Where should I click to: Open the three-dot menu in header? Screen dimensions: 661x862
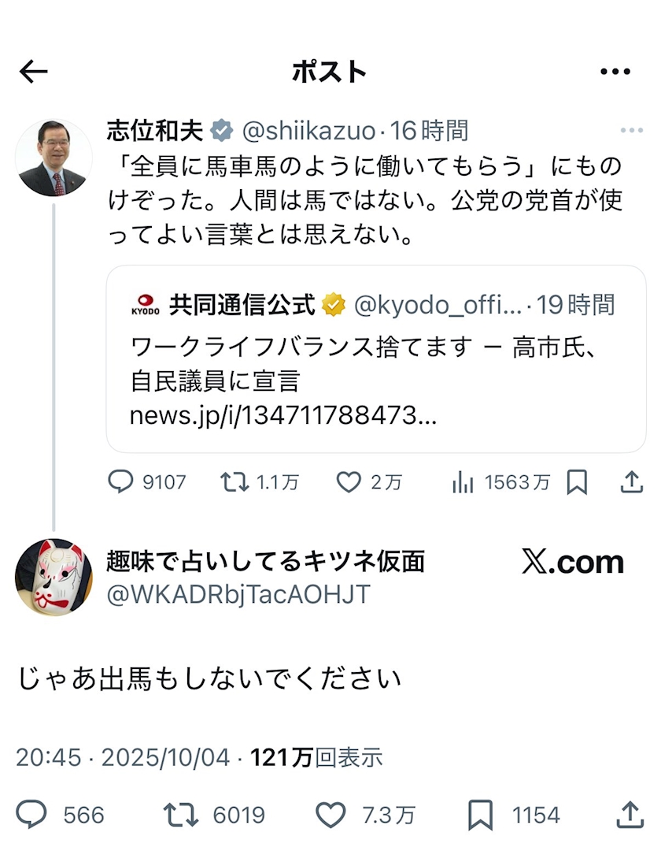point(615,72)
